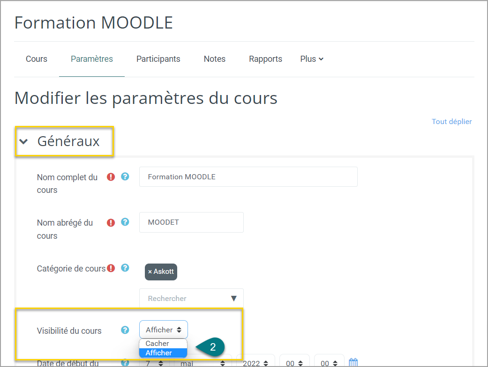Choose Cacher in the visibility list
Screen dimensions: 488x367
[163, 344]
